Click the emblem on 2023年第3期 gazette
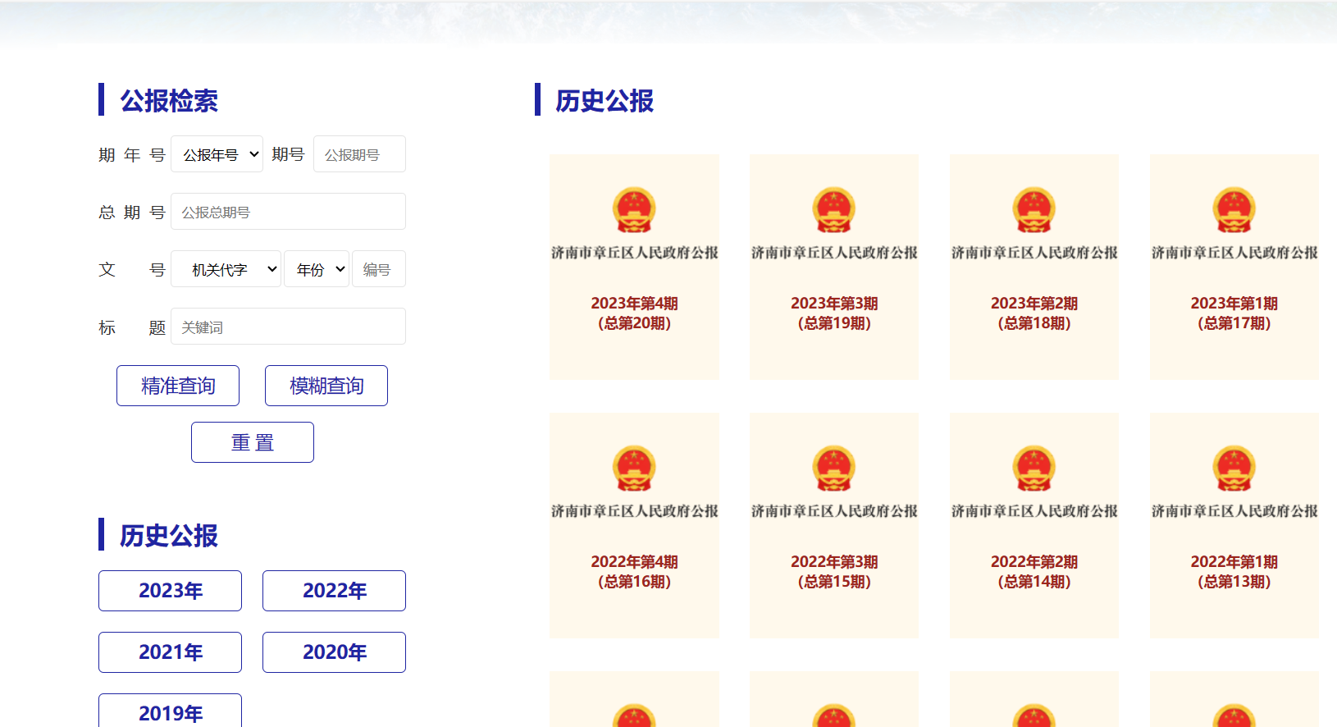The width and height of the screenshot is (1337, 727). pos(834,210)
